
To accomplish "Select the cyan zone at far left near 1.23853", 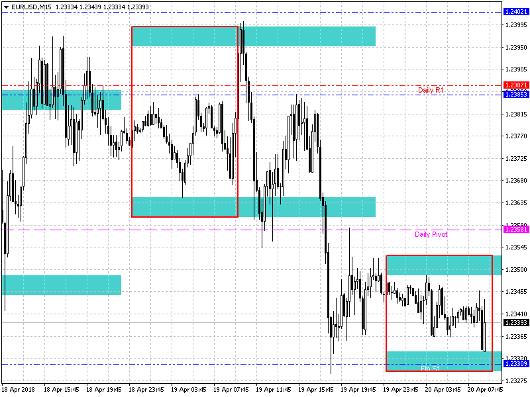I will 61,100.
